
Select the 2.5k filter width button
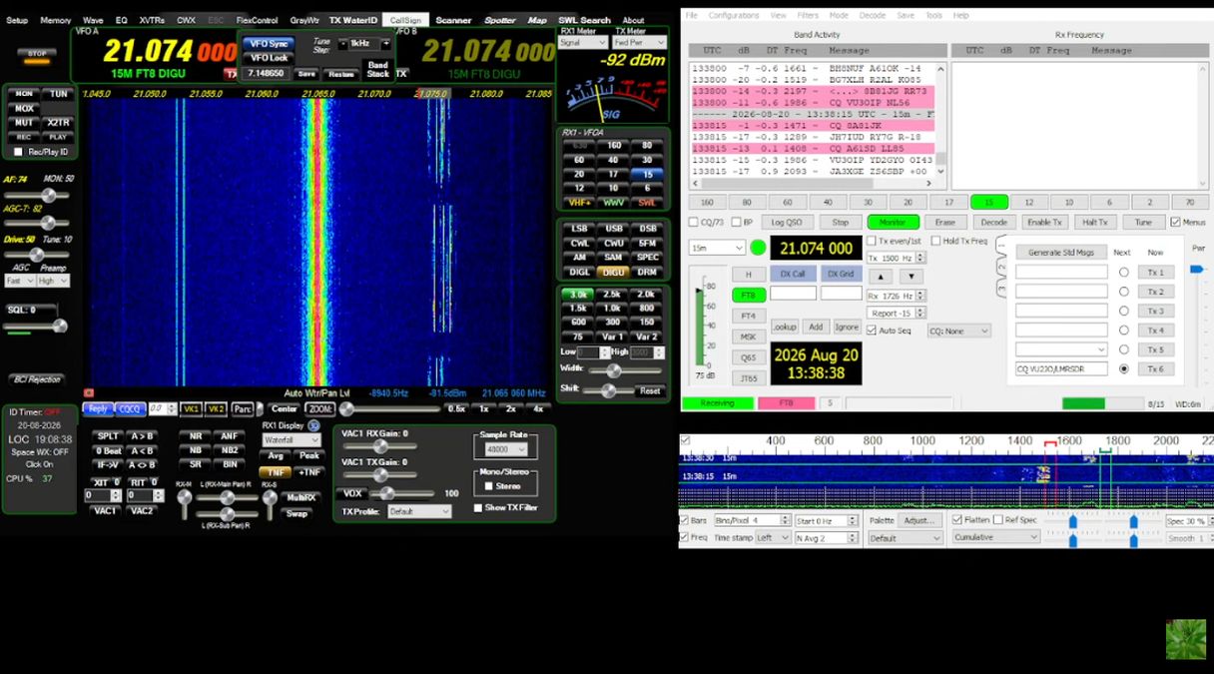pos(614,295)
